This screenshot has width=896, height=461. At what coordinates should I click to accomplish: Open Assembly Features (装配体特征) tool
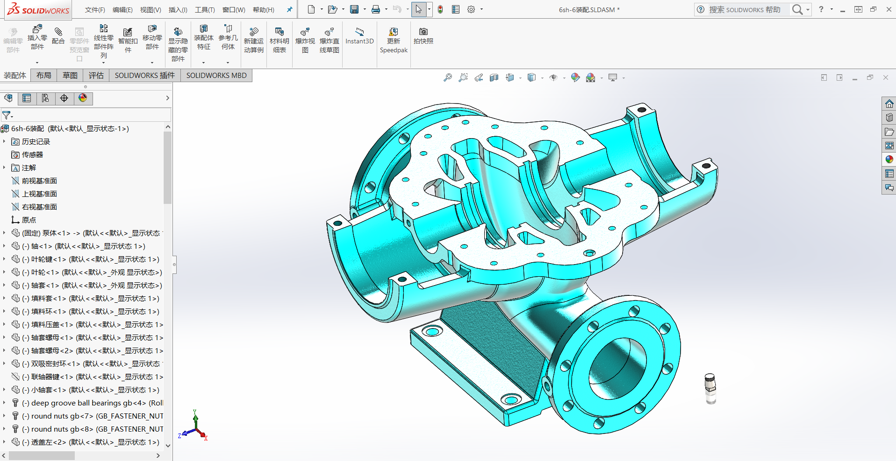(204, 37)
